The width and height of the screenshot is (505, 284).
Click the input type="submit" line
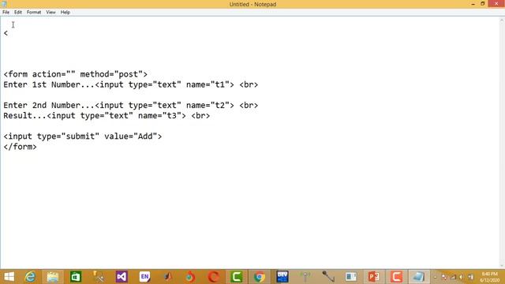[83, 136]
